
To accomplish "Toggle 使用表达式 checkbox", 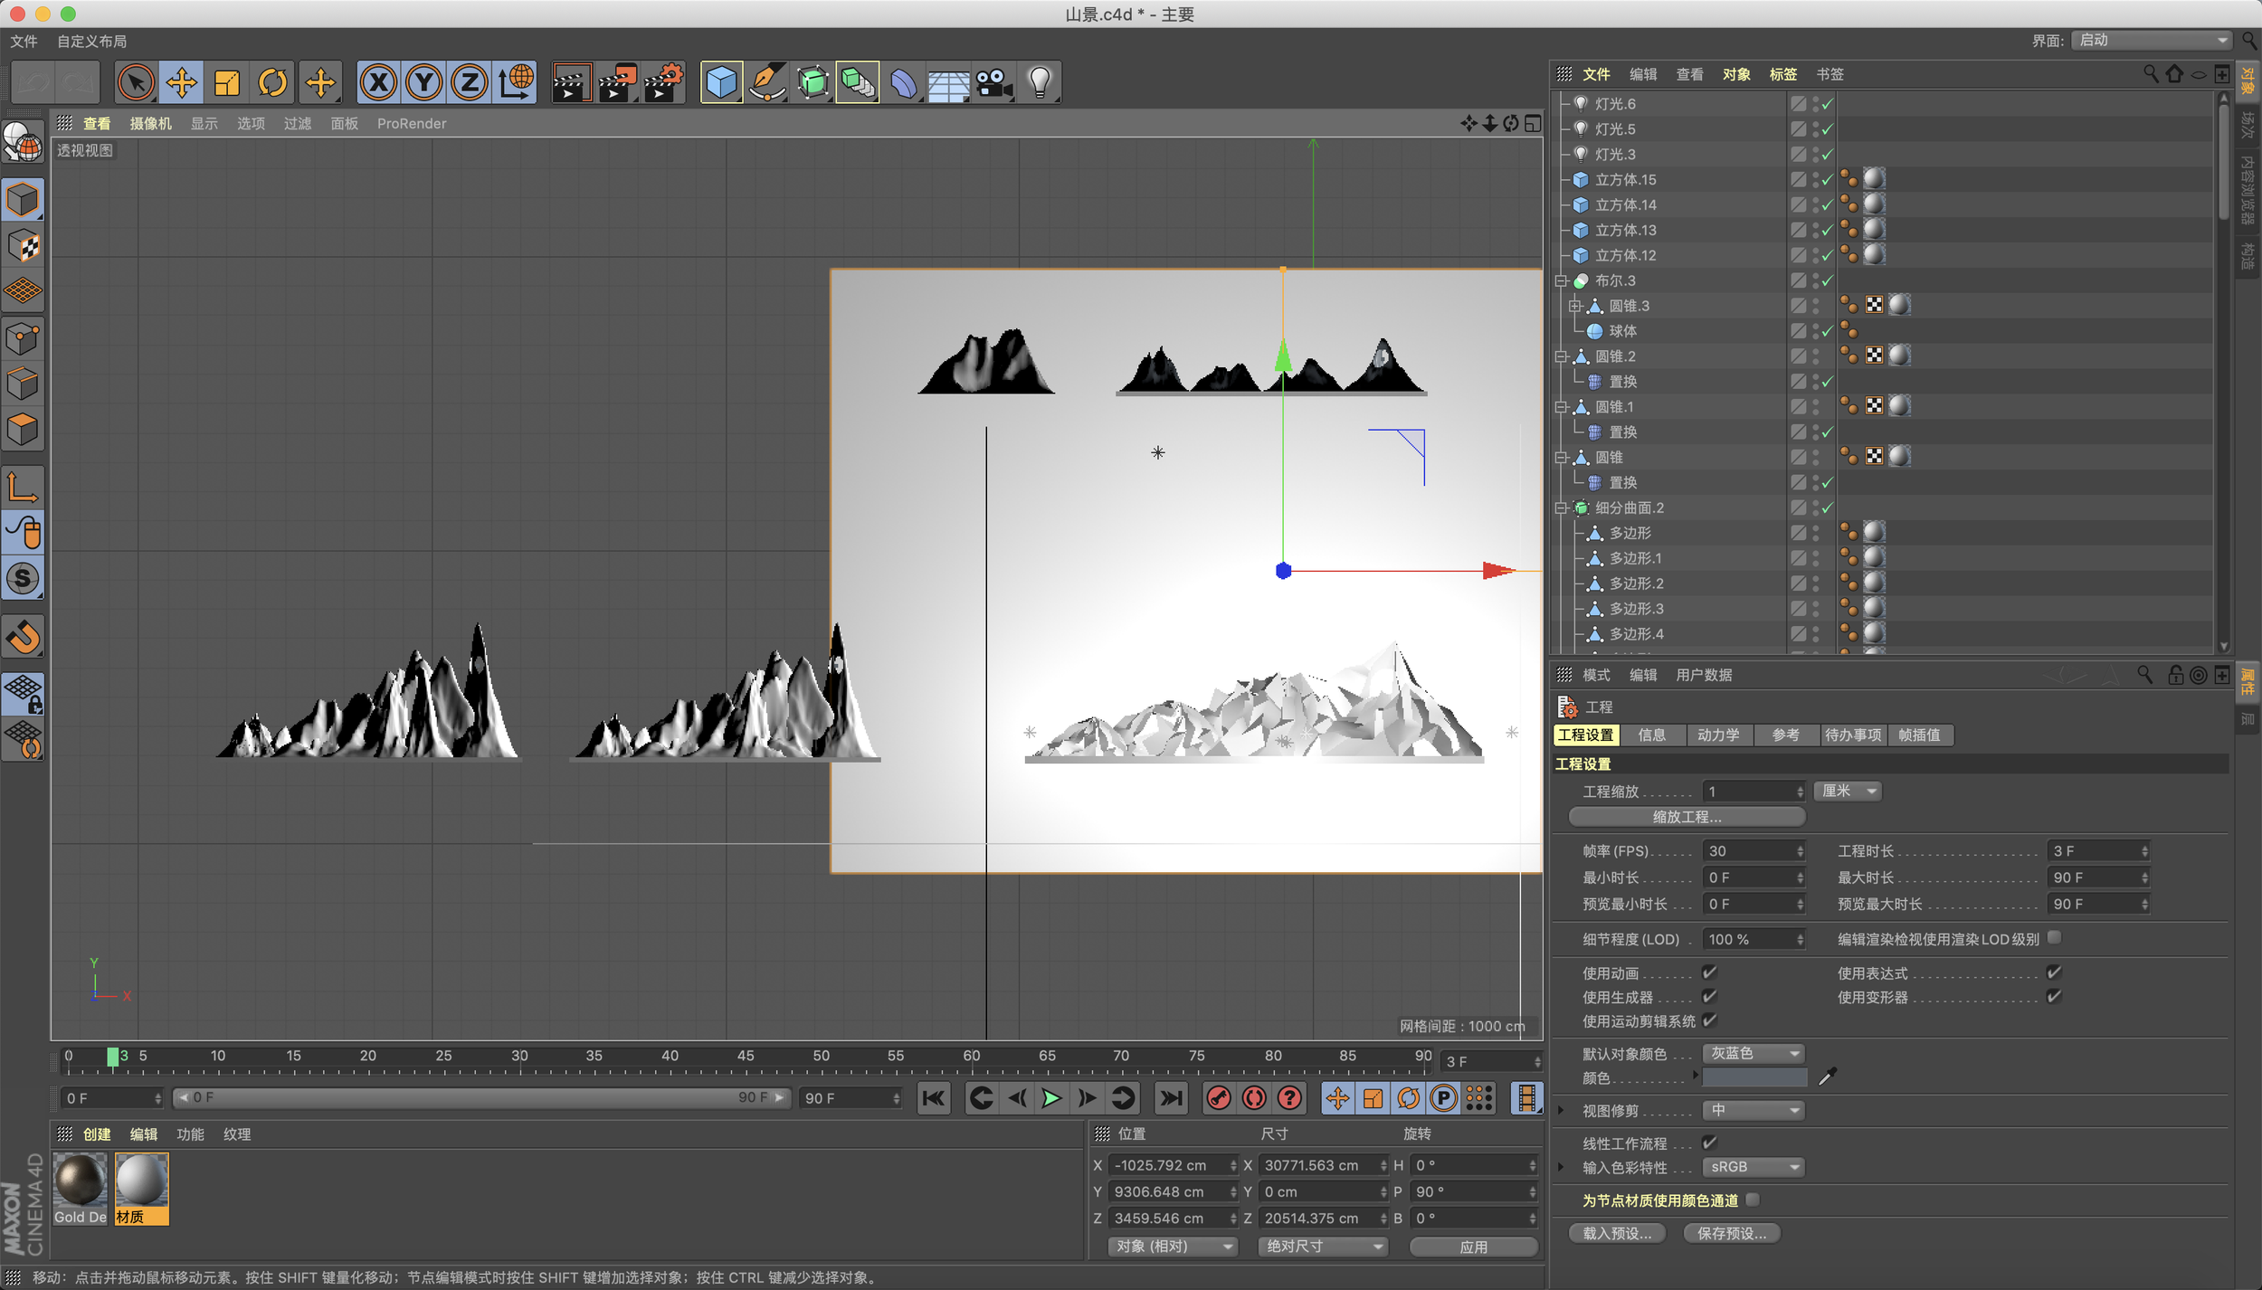I will pyautogui.click(x=2054, y=972).
